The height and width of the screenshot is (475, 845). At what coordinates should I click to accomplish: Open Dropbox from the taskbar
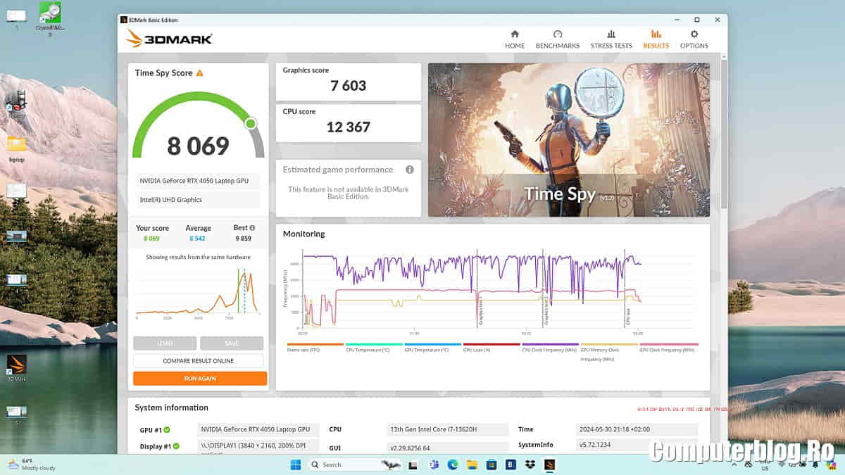pos(530,464)
